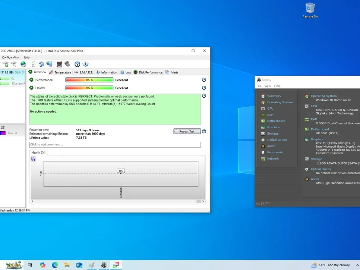The image size is (360, 270).
Task: Click the computer screen toolbar icon
Action: coord(59,64)
